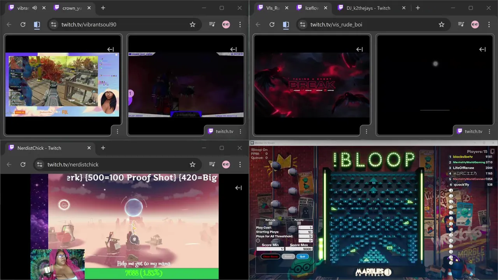Open more options on vibrantsoul90 gameplay pane
This screenshot has height=280, width=498.
tap(117, 131)
